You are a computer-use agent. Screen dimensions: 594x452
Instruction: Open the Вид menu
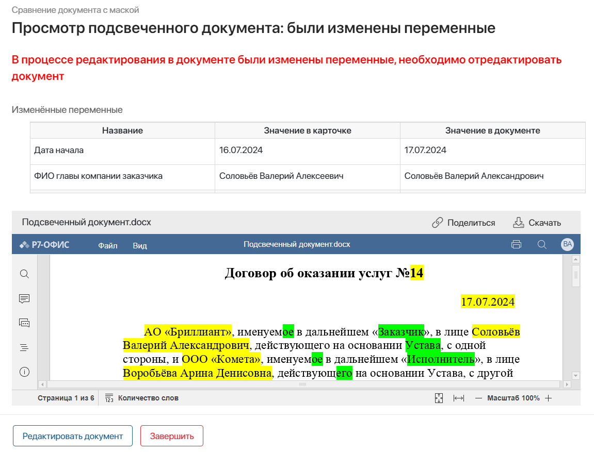click(140, 245)
